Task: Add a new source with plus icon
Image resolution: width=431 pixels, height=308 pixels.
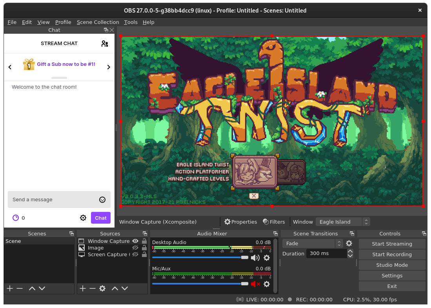Action: pos(82,288)
